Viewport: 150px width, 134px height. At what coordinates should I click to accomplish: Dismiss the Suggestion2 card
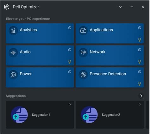click(140, 105)
